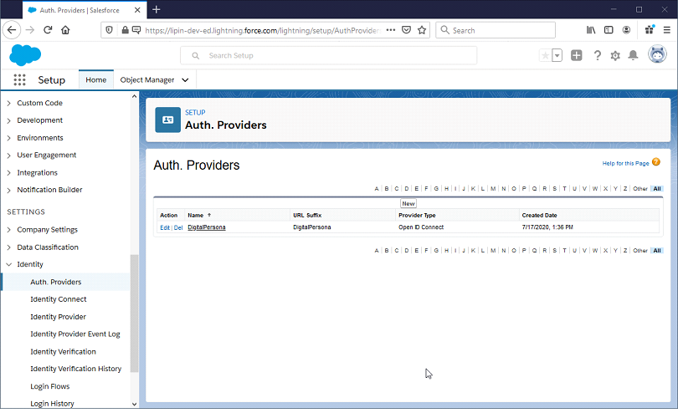Click the site security padlock icon
The image size is (678, 418).
point(125,30)
